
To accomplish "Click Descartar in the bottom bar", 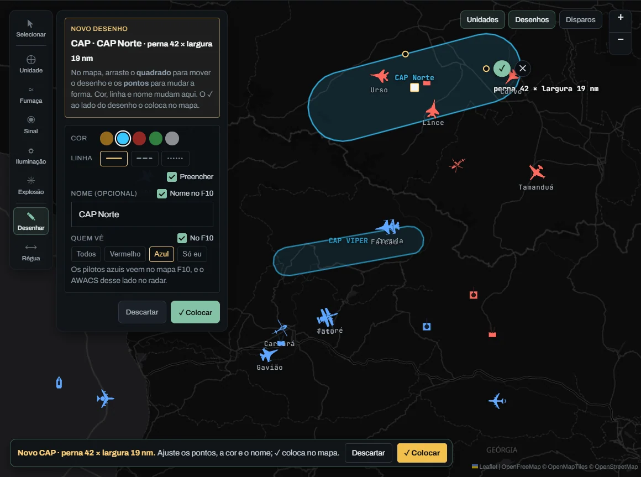I will [369, 453].
